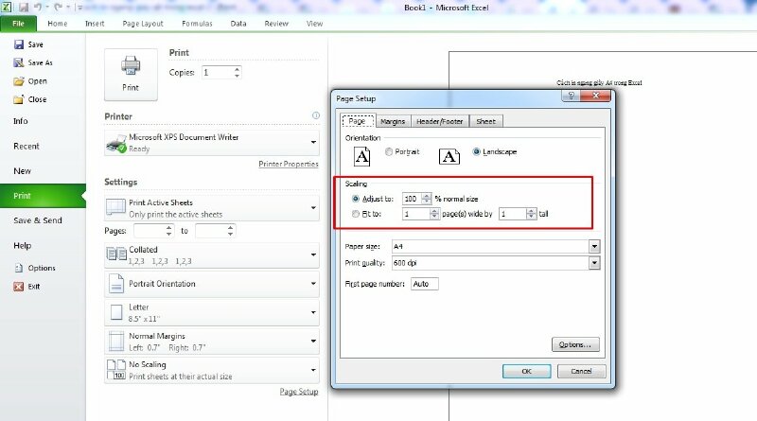Select the Portrait radio button

click(389, 152)
